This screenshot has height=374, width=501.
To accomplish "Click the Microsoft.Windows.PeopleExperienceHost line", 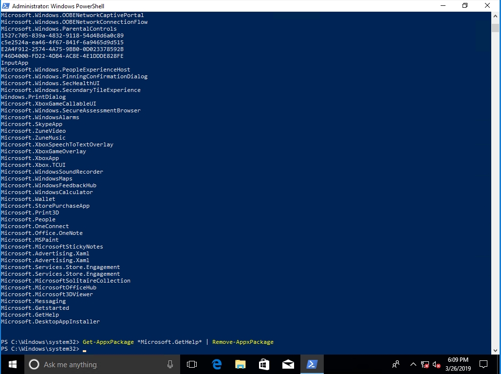I will pos(66,70).
